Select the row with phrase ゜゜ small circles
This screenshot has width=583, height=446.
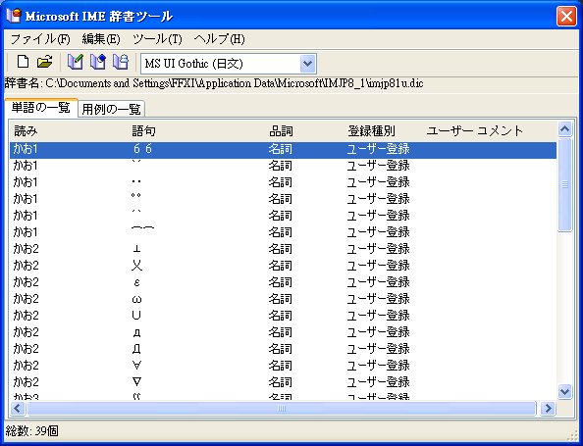pyautogui.click(x=283, y=199)
